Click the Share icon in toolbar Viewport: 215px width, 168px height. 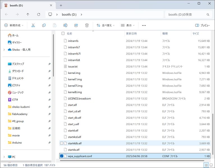[x=76, y=25]
